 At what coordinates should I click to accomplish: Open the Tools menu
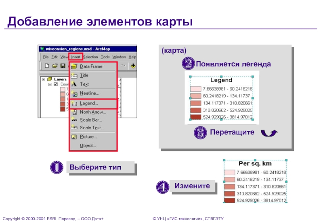click(x=105, y=57)
